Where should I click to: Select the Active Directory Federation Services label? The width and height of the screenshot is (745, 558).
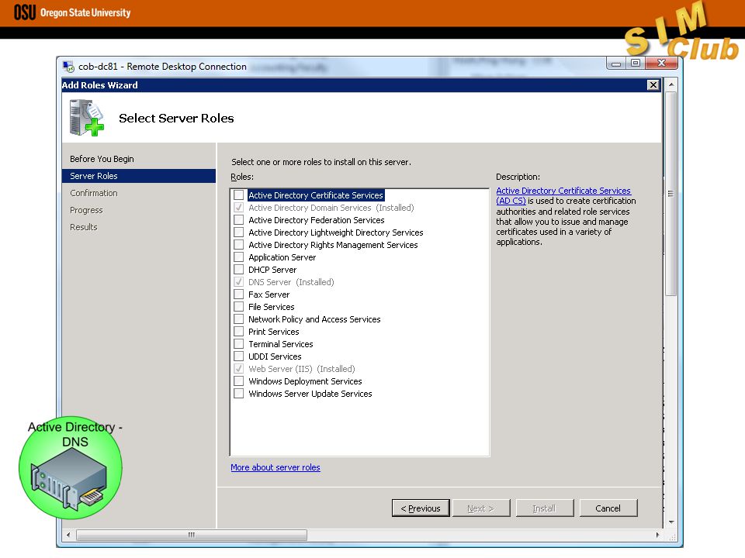tap(317, 220)
